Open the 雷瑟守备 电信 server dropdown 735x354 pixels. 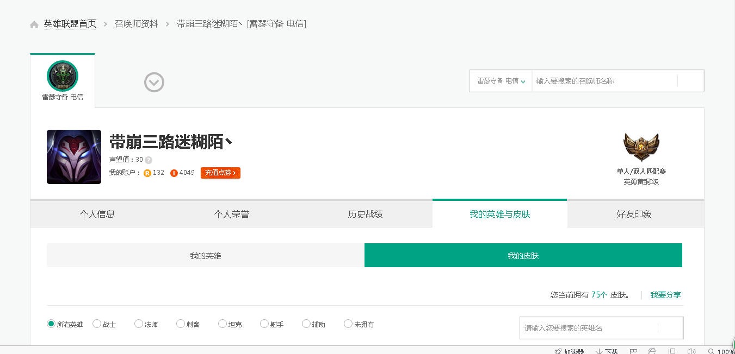coord(501,81)
